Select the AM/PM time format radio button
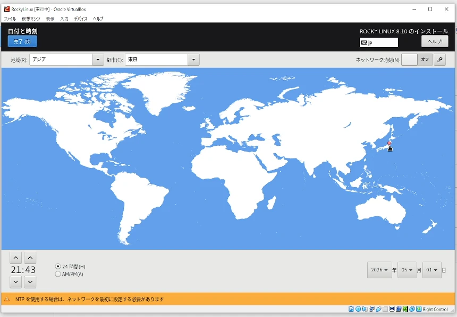Screen dimensions: 457x317 (58, 274)
